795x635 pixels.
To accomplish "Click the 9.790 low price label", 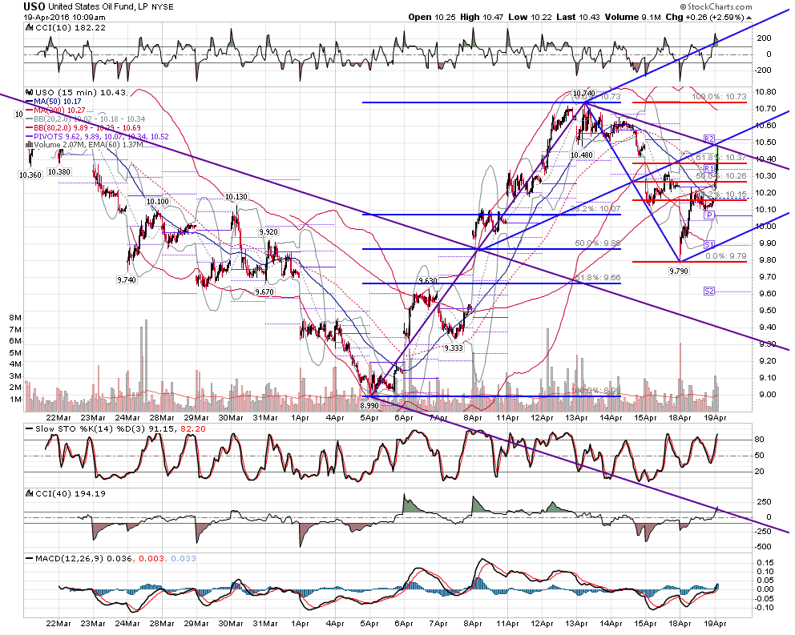I will click(678, 271).
